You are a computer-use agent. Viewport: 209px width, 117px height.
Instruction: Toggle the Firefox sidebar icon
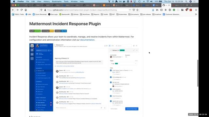pos(161,10)
